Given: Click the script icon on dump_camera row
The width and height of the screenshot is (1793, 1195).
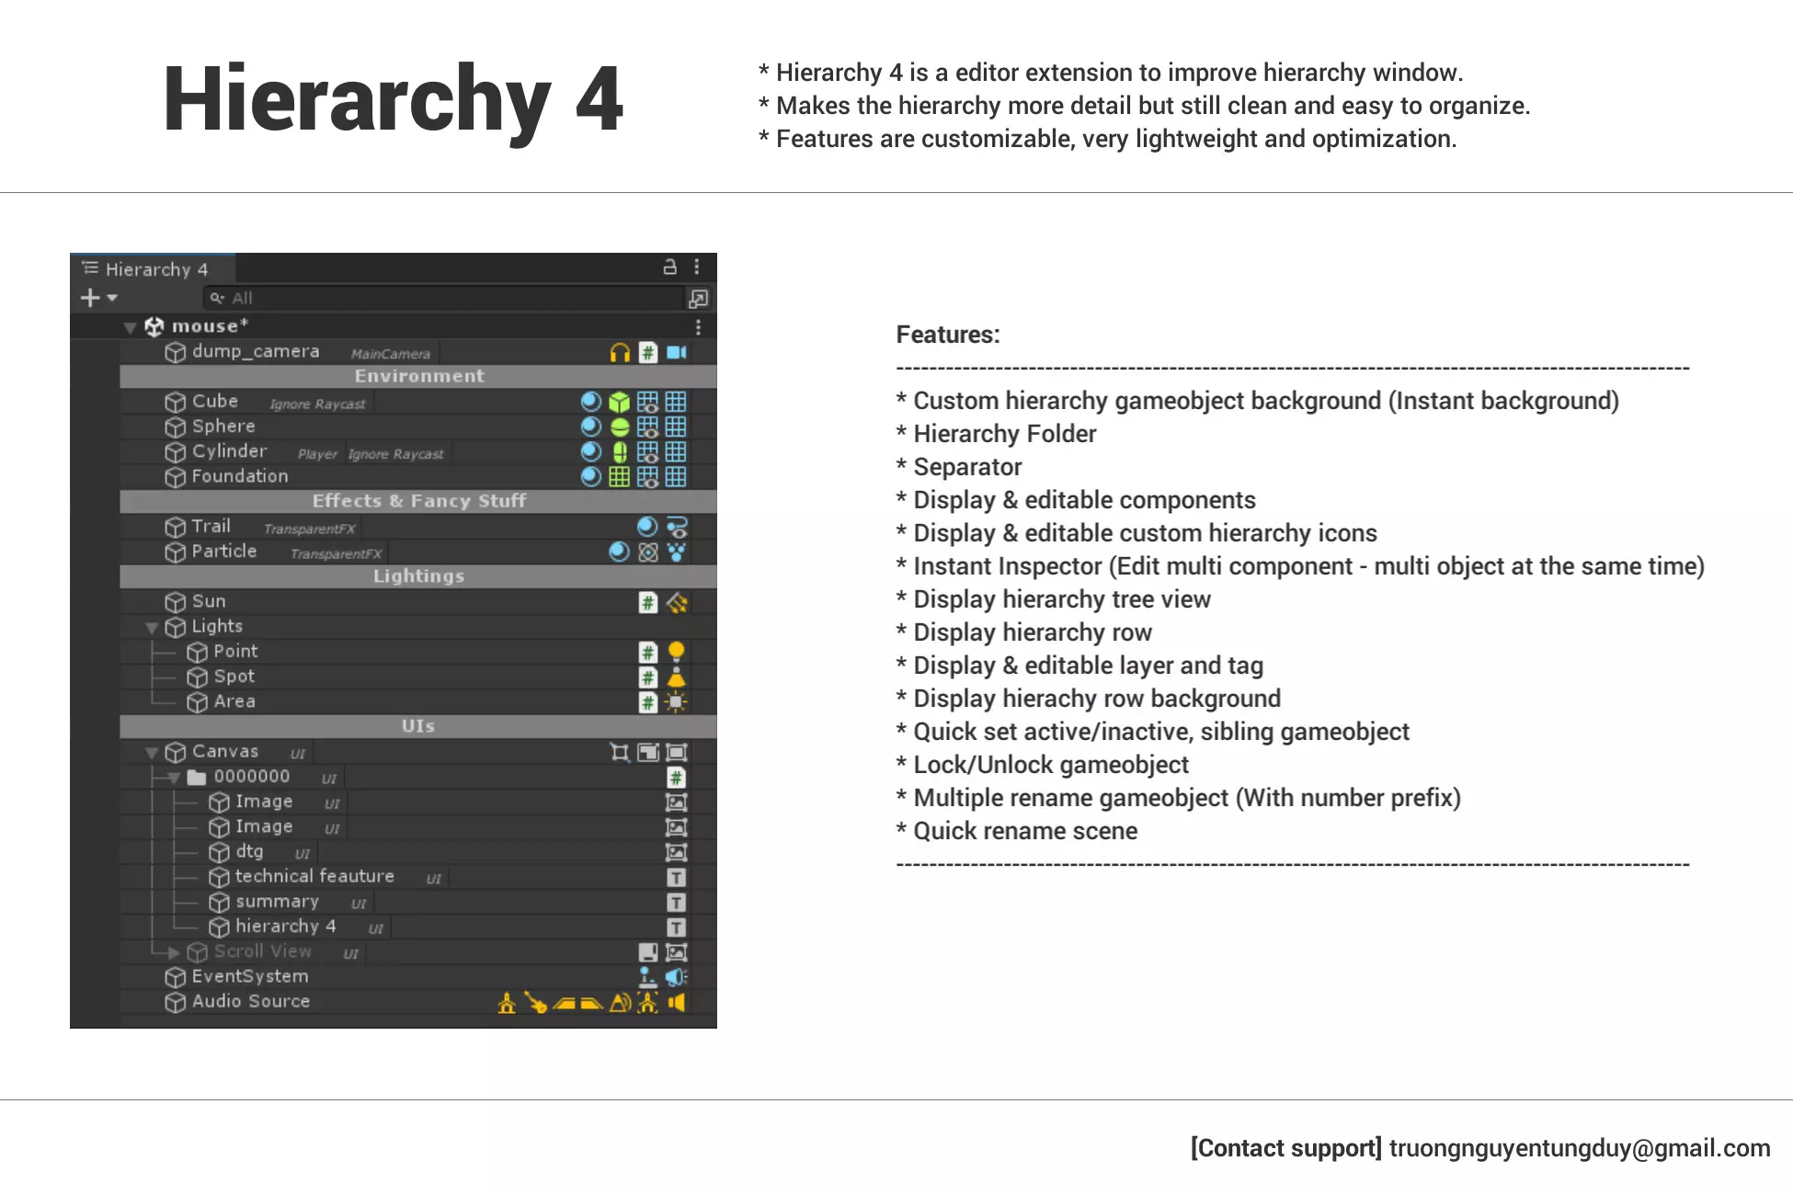Looking at the screenshot, I should pos(648,353).
